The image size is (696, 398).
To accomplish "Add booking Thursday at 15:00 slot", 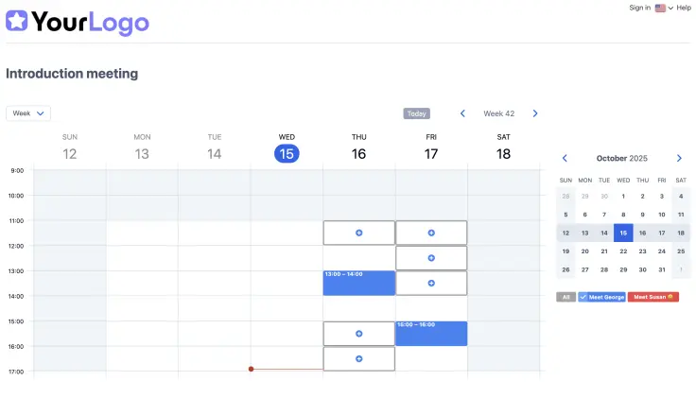I will pos(358,334).
